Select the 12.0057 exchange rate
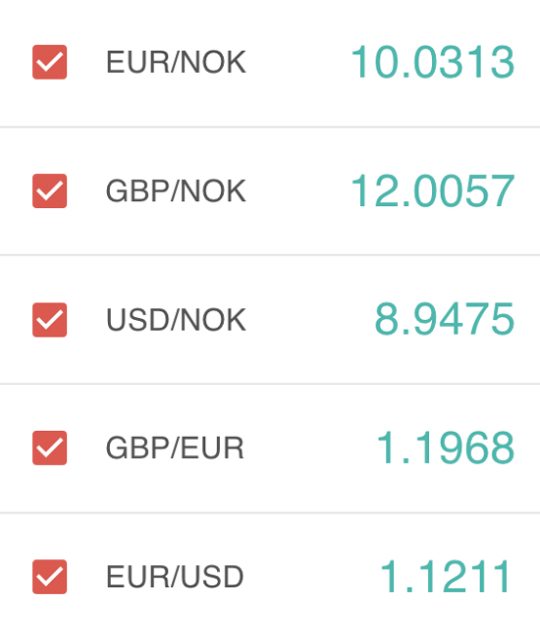This screenshot has height=637, width=540. coord(433,191)
